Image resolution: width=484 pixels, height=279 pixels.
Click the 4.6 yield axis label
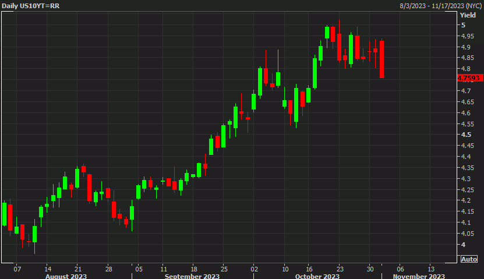(466, 113)
